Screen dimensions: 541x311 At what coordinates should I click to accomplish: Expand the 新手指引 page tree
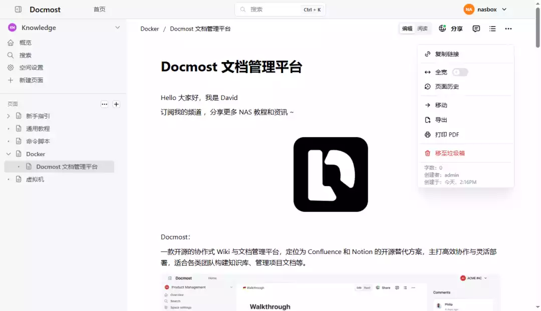9,115
